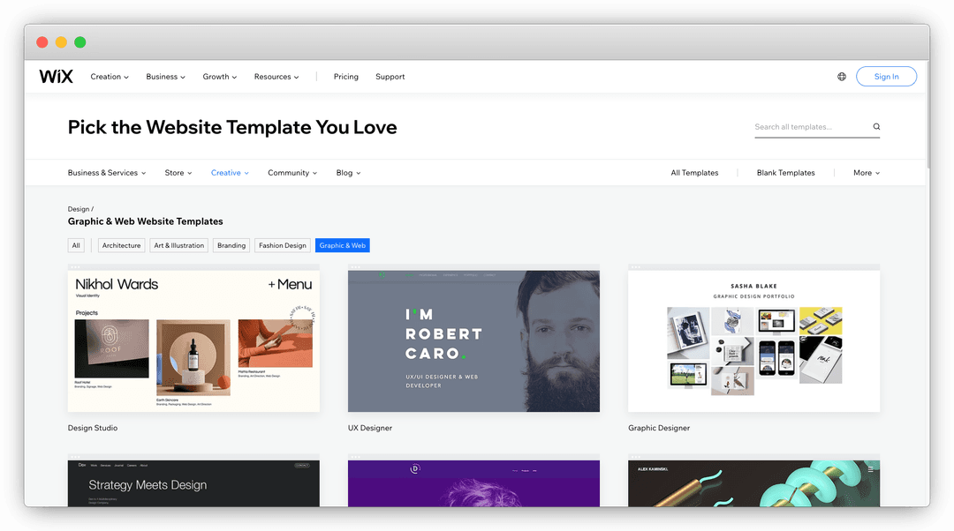Open the Community category dropdown
954x531 pixels.
click(292, 173)
